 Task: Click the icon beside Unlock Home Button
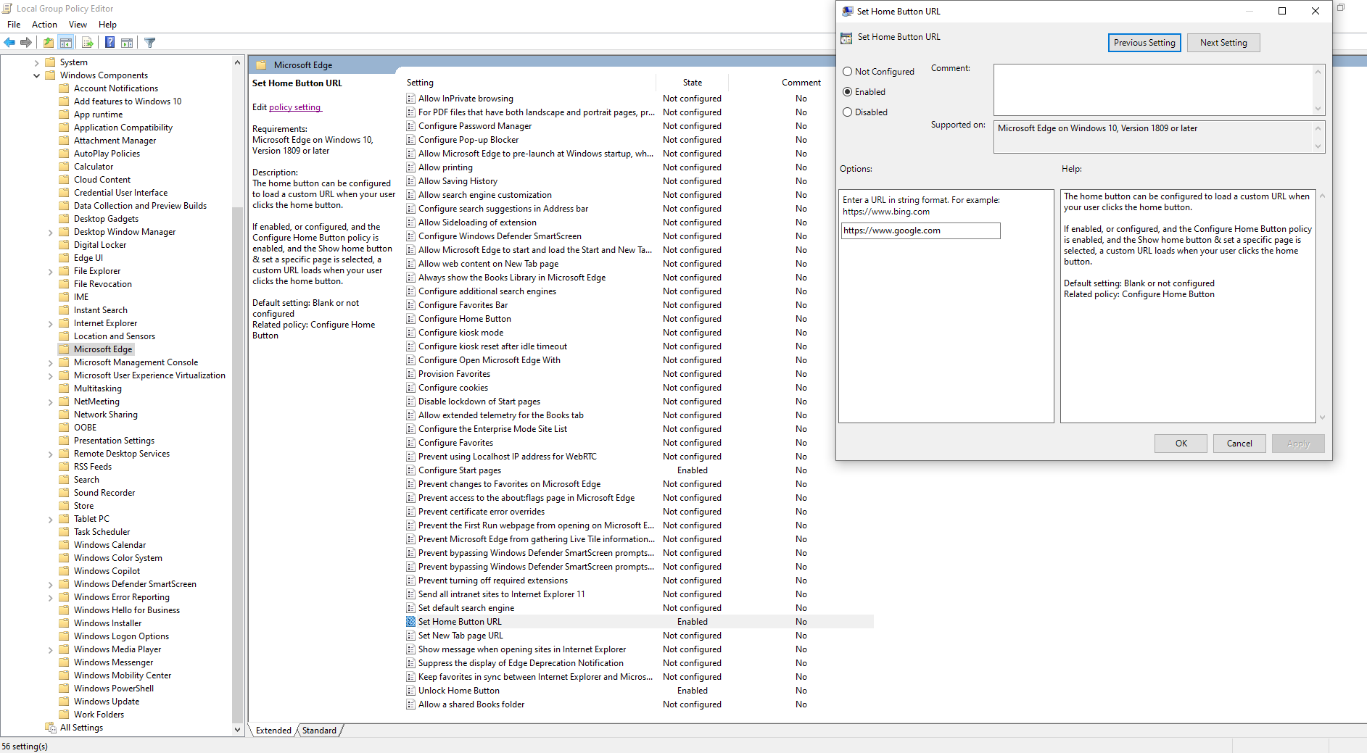point(411,691)
